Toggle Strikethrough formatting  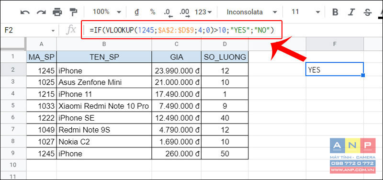click(x=367, y=12)
